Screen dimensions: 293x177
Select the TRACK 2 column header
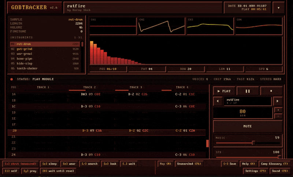click(89, 87)
